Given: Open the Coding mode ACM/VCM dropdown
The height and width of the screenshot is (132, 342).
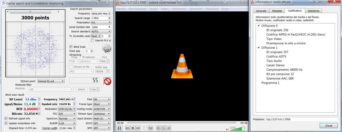Looking at the screenshot, I should click(102, 109).
